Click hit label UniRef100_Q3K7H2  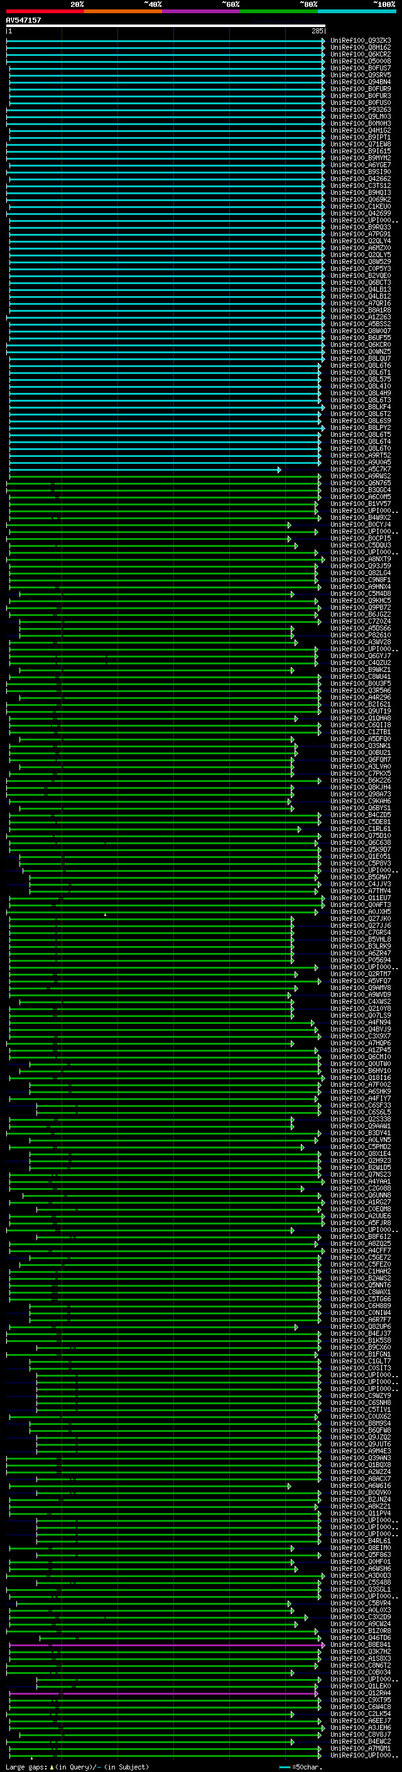(361, 1651)
